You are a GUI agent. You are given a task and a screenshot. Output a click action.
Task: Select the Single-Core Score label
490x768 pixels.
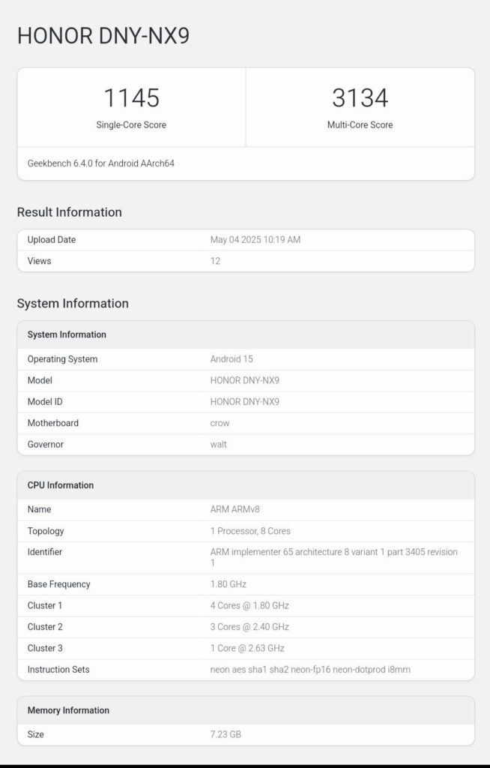click(x=131, y=125)
